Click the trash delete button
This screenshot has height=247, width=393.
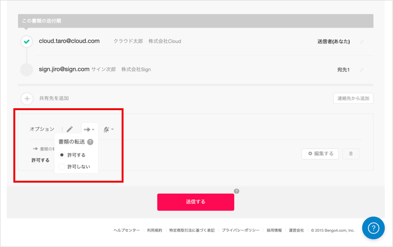351,154
